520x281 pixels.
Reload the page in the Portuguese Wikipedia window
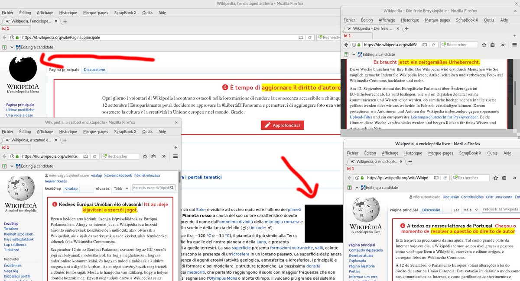pyautogui.click(x=445, y=178)
